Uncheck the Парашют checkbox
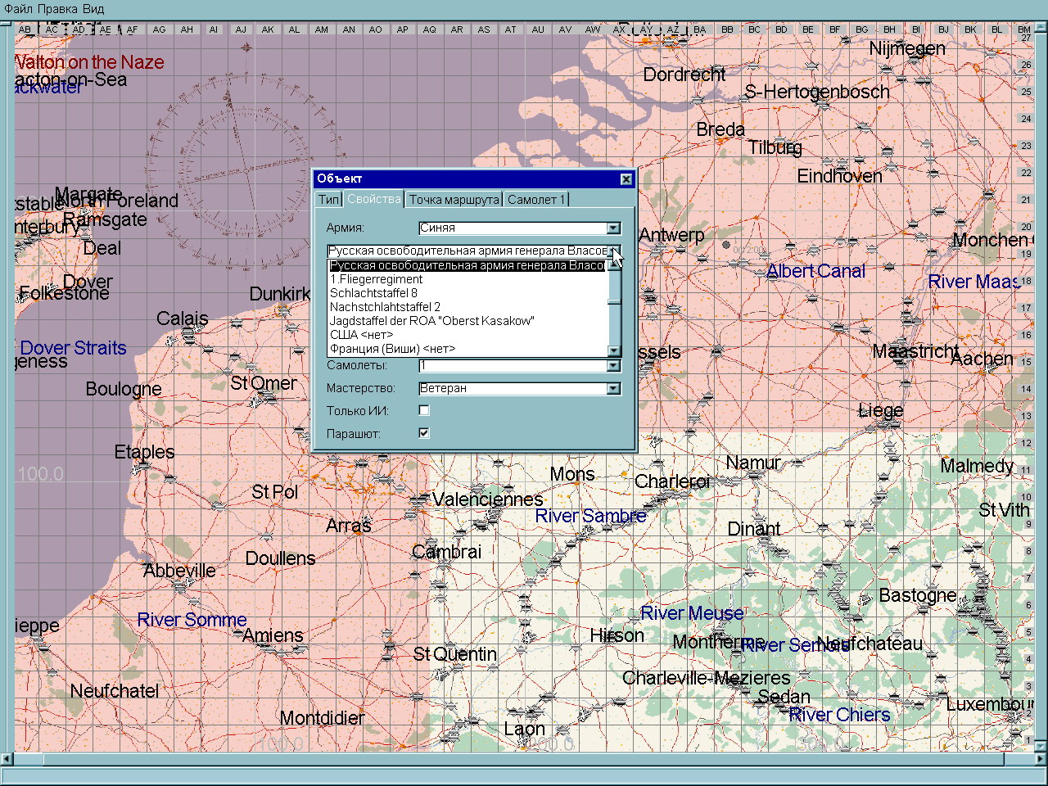The width and height of the screenshot is (1048, 786). (424, 433)
